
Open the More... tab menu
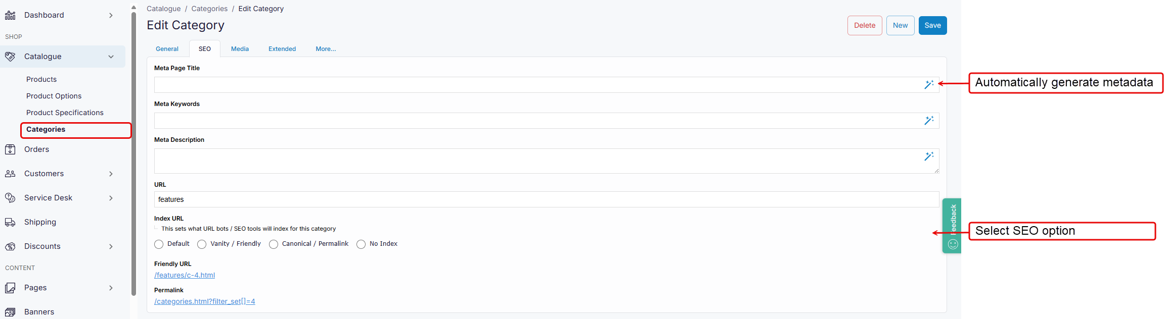(x=326, y=48)
